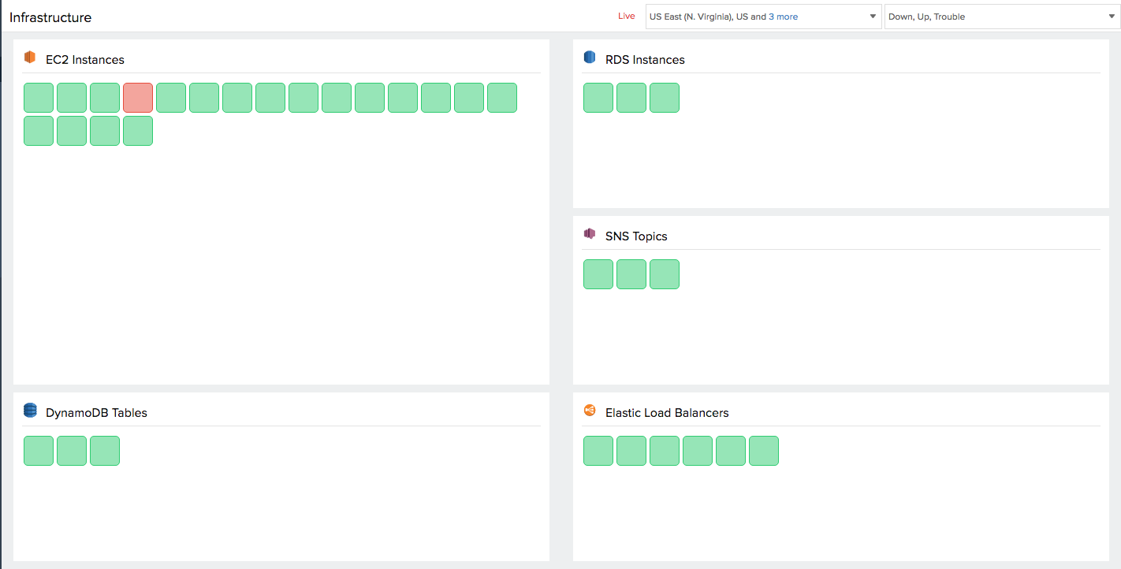The height and width of the screenshot is (569, 1121).
Task: Click the EC2 Instances service icon
Action: (x=30, y=58)
